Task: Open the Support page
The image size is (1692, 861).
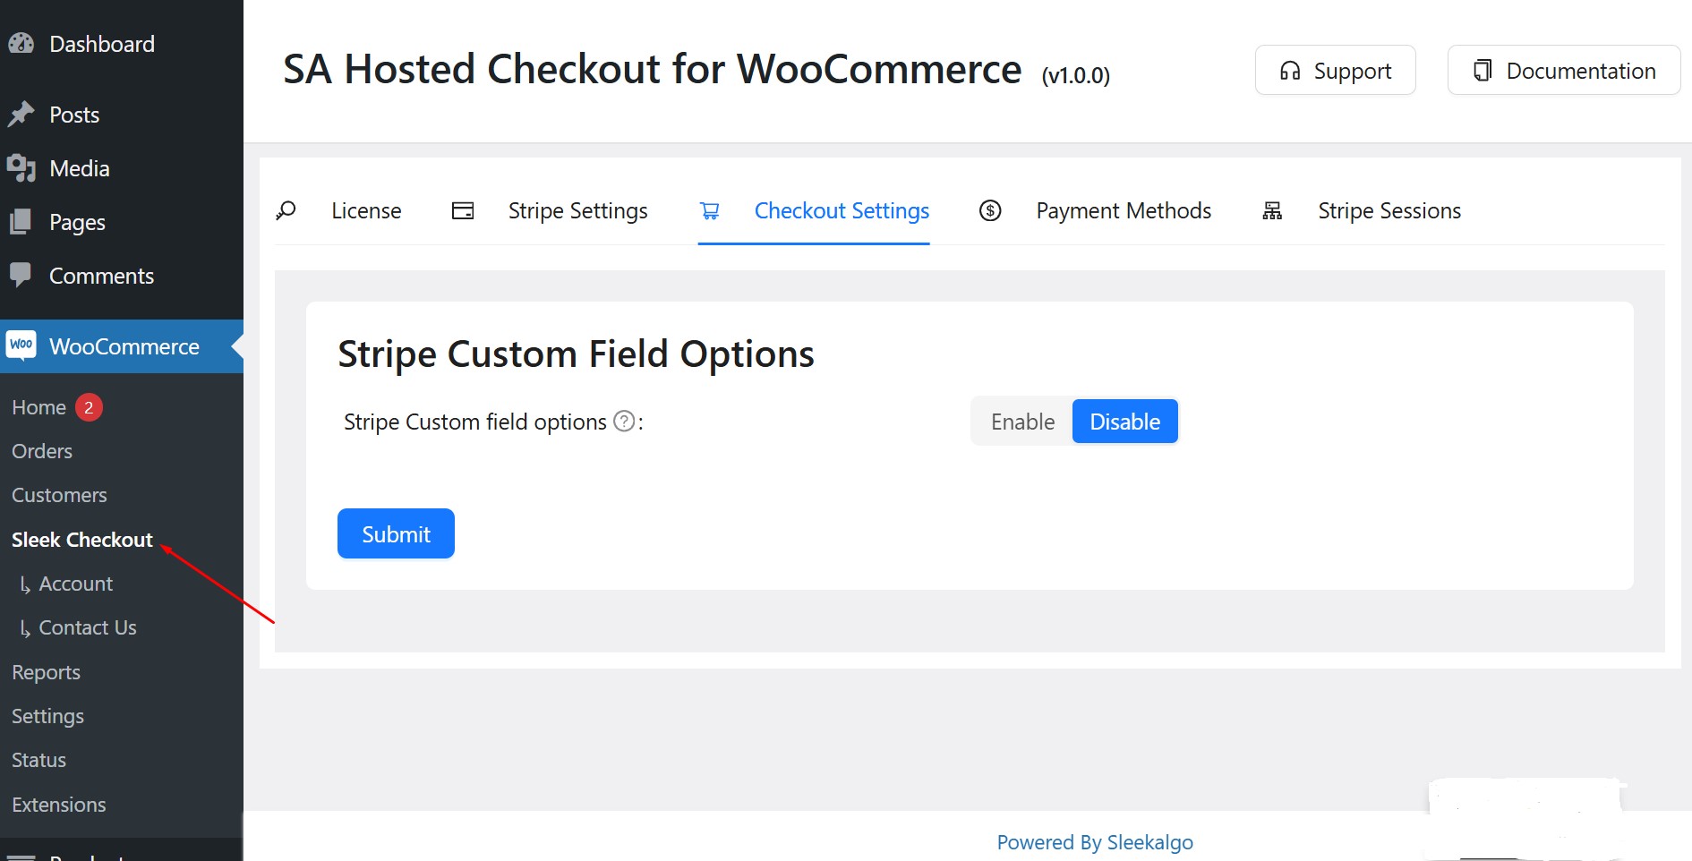Action: [x=1335, y=71]
